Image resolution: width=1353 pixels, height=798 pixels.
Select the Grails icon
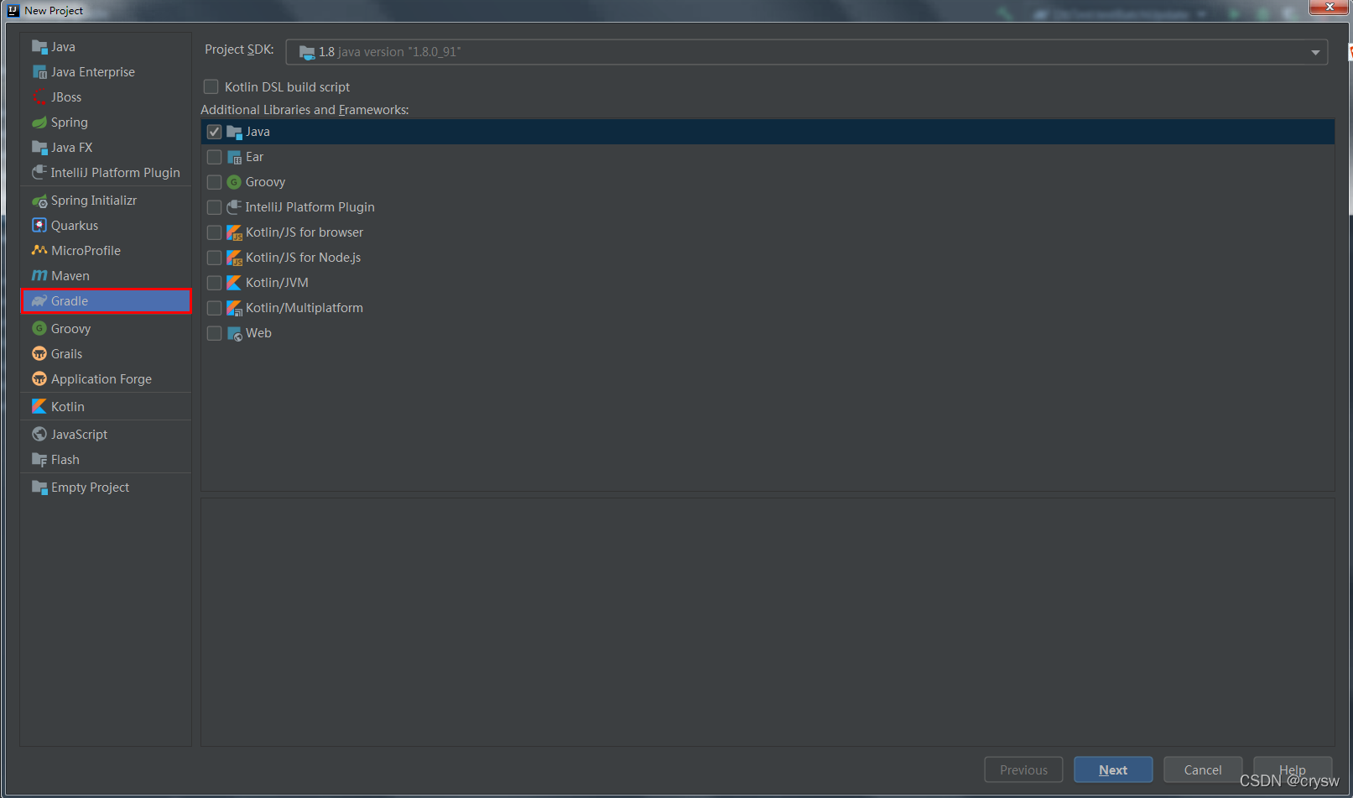[x=39, y=353]
